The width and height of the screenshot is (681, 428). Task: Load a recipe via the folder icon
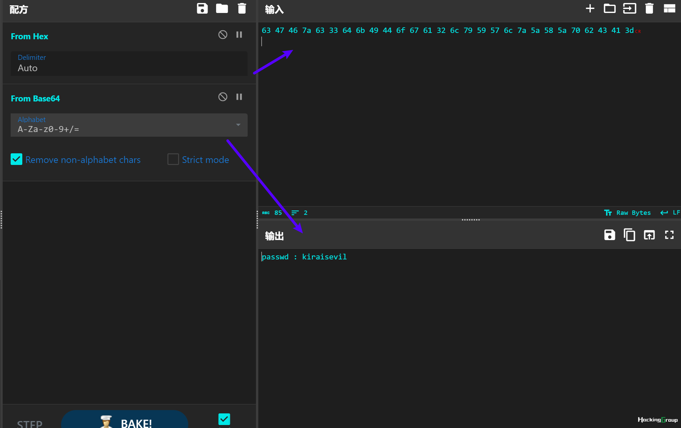(x=222, y=9)
